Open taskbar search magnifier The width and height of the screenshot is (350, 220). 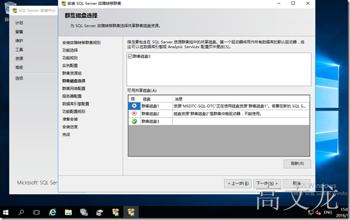[21, 212]
